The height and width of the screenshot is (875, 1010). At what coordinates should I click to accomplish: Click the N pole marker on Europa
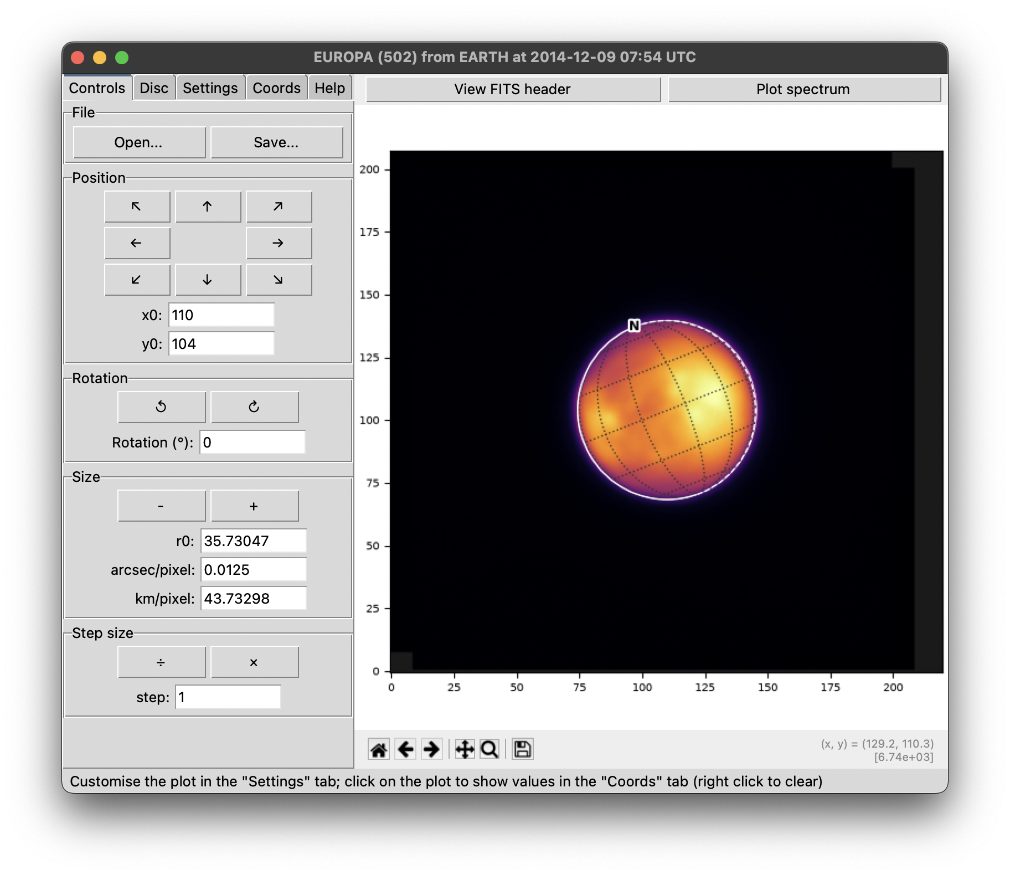tap(634, 326)
